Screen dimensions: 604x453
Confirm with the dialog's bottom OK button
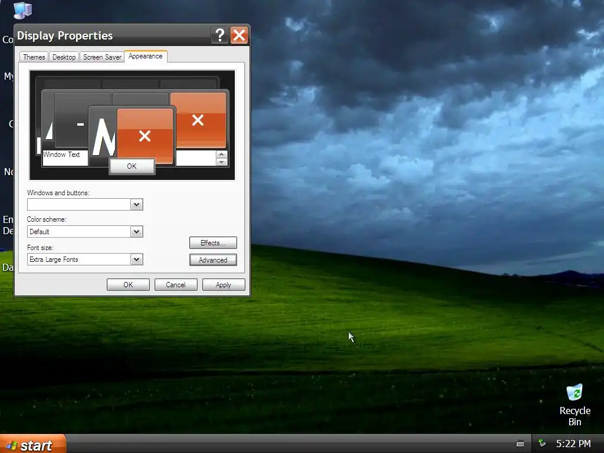[x=128, y=285]
